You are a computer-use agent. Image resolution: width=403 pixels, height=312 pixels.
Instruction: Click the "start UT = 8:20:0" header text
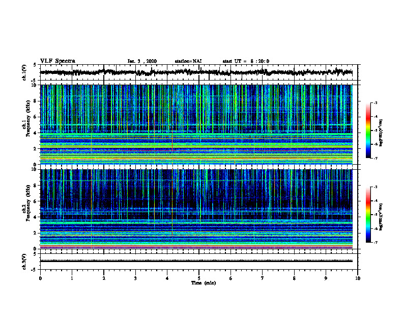coord(246,61)
